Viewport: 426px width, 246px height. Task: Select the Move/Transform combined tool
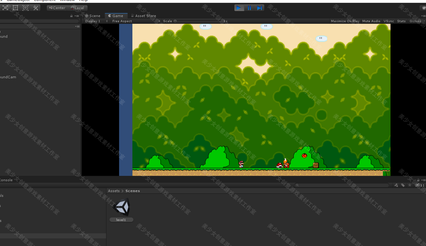pyautogui.click(x=25, y=8)
